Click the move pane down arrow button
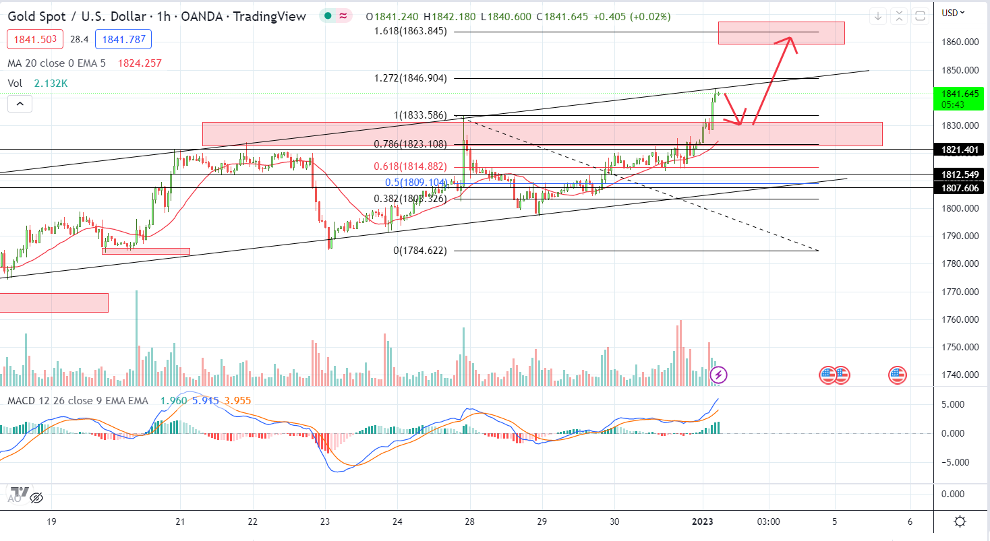 tap(877, 16)
